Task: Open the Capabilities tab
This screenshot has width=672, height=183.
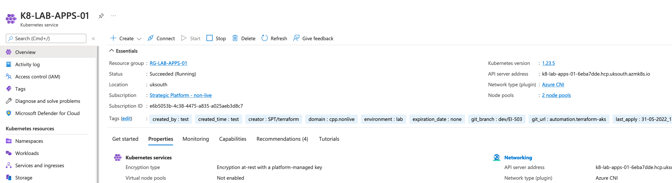Action: point(233,139)
